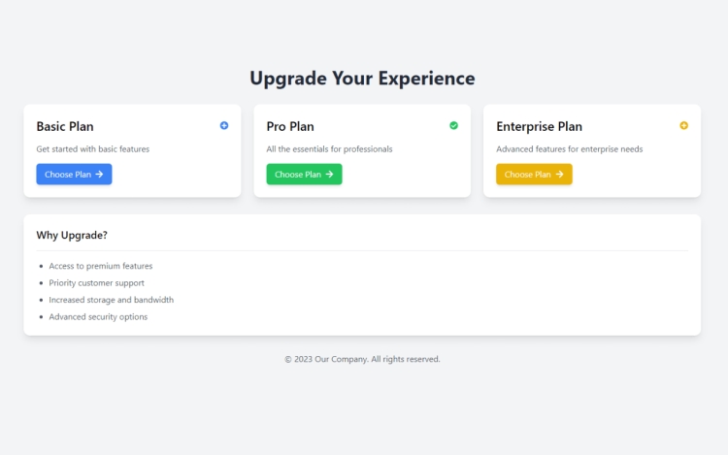Choose the Basic Plan with the blue button
This screenshot has height=455, width=728.
click(x=75, y=175)
